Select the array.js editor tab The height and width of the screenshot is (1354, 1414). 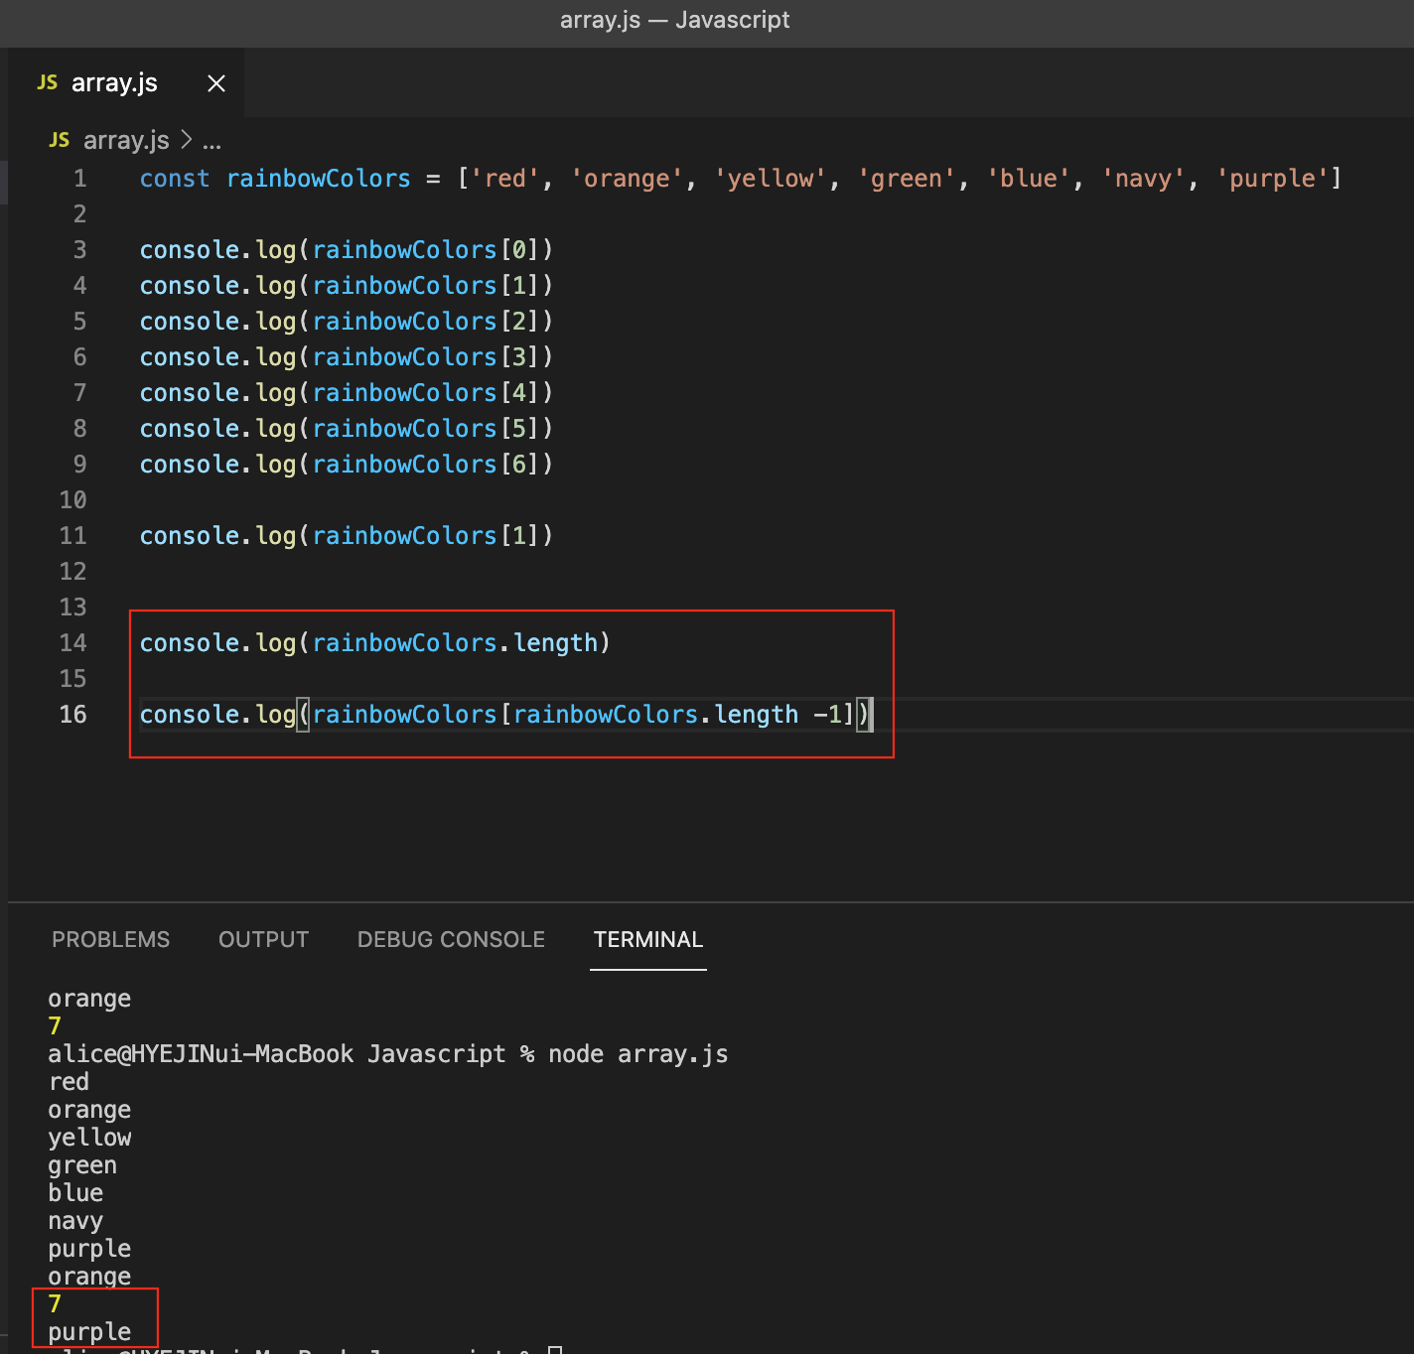click(126, 82)
